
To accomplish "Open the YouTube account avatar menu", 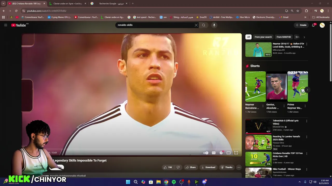I will pos(322,25).
